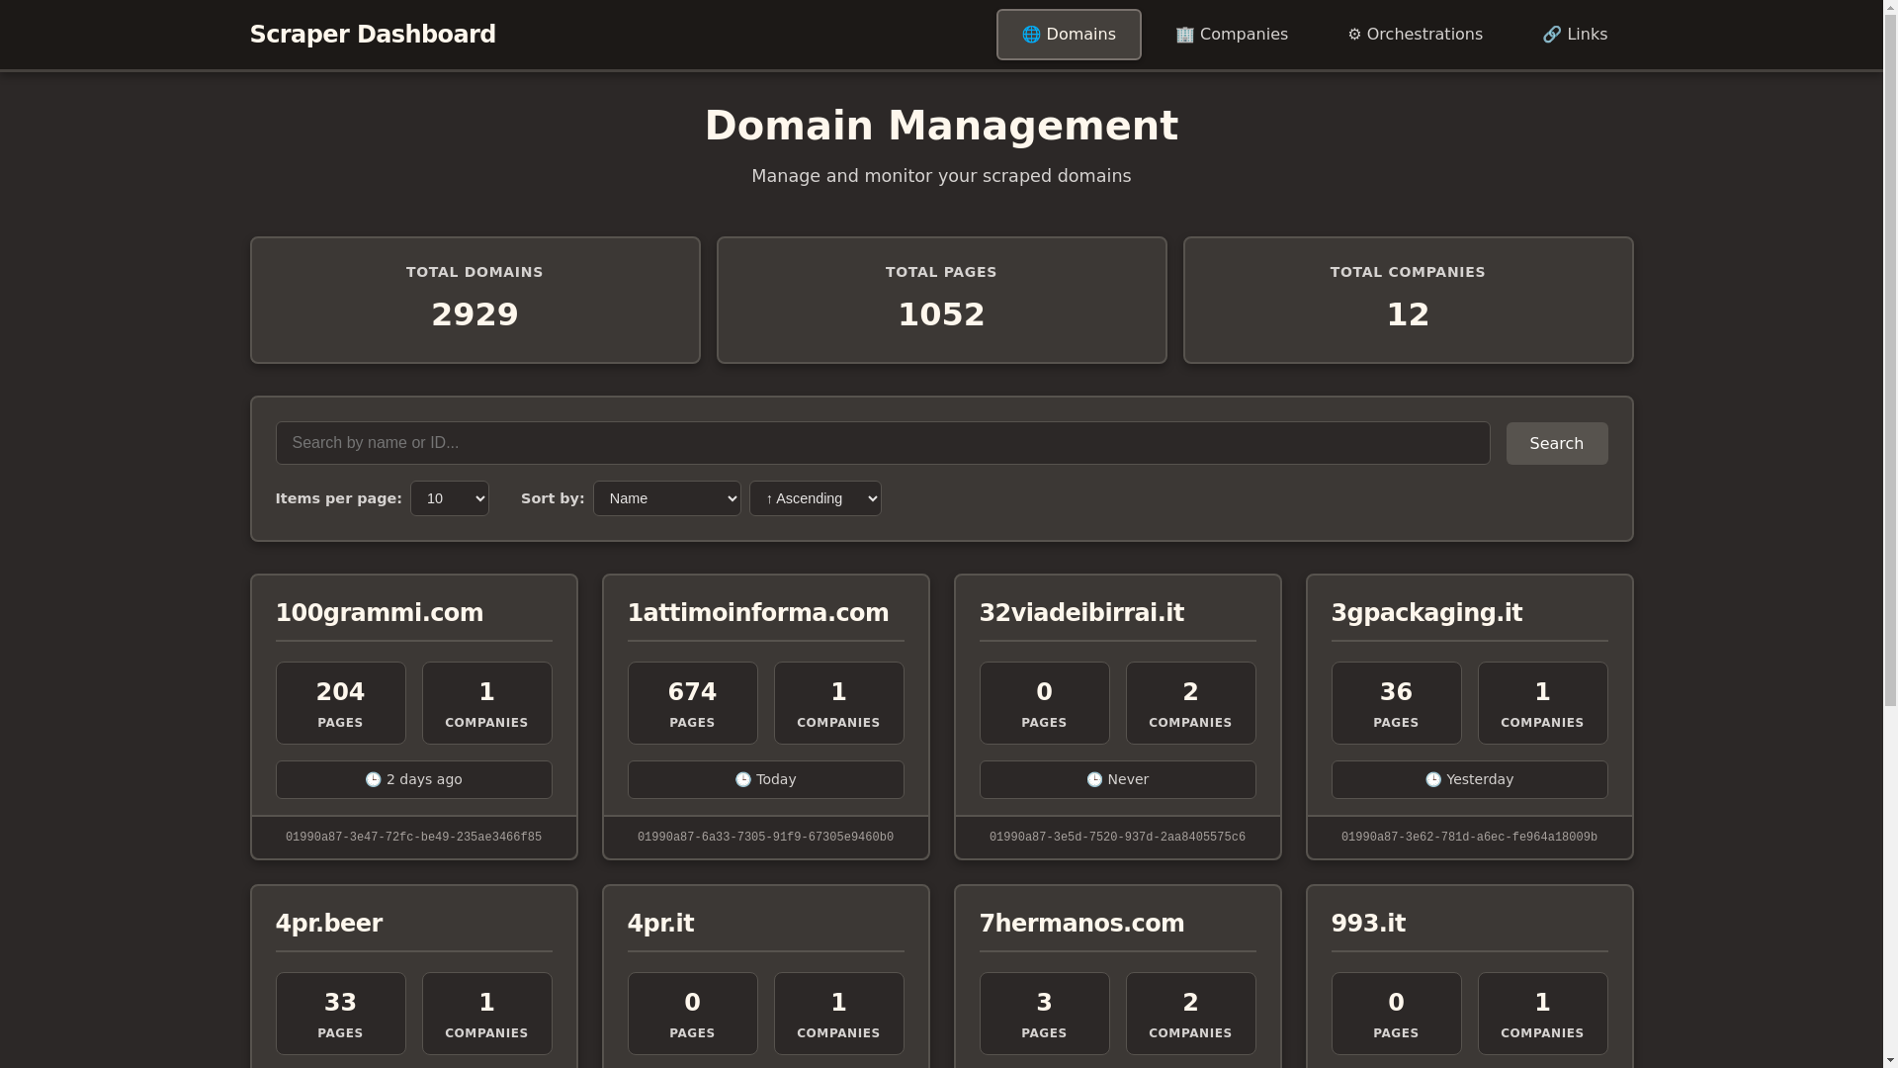Click the clock icon next to Yesterday

point(1432,779)
